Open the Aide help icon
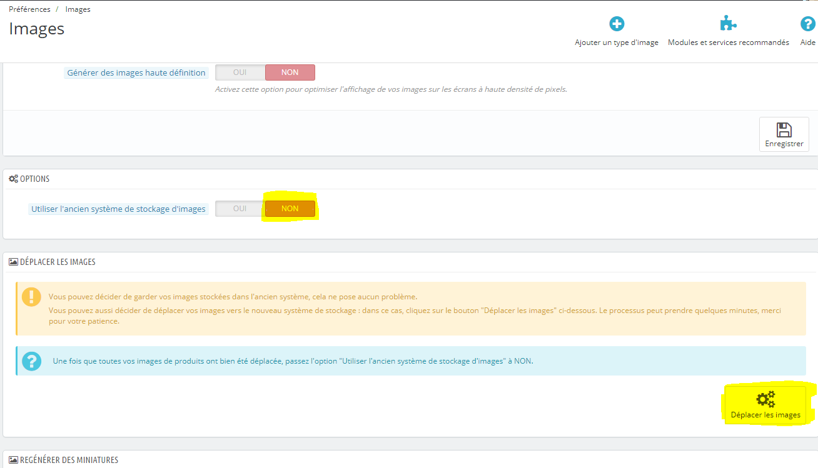 coord(808,24)
